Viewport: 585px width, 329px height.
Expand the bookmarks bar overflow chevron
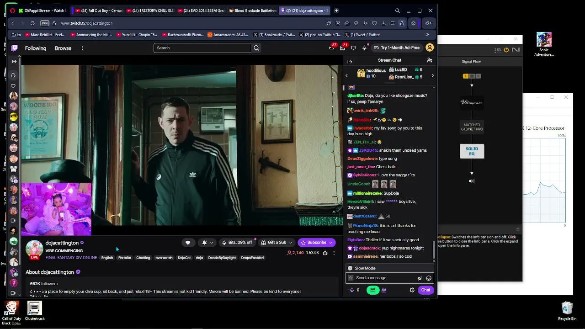(427, 35)
